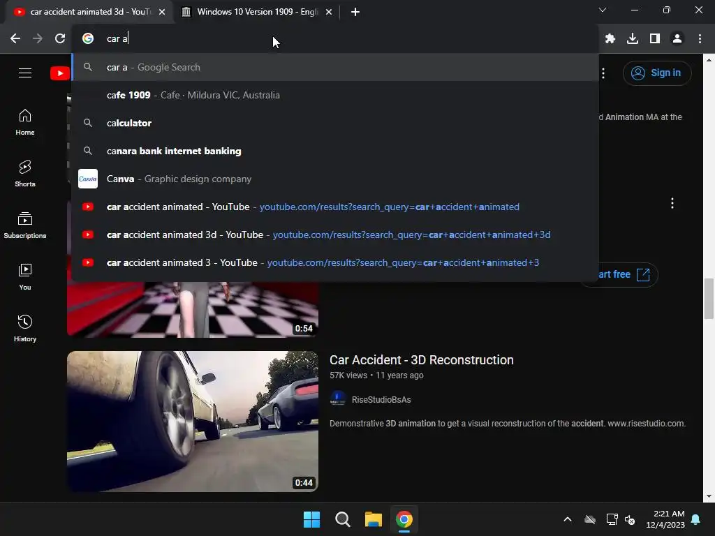Open 'Car Accident - 3D Reconstruction' title
The image size is (715, 536).
pyautogui.click(x=421, y=360)
